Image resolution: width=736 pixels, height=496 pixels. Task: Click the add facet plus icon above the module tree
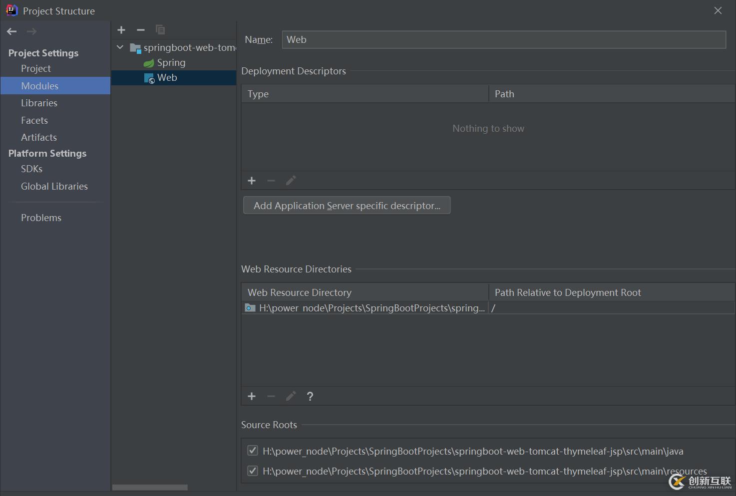[x=121, y=30]
